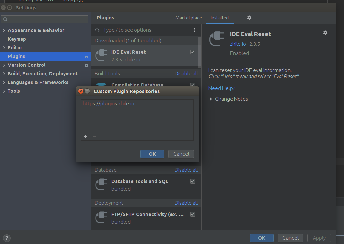The height and width of the screenshot is (244, 344).
Task: Click the Settings window OK button
Action: [261, 238]
